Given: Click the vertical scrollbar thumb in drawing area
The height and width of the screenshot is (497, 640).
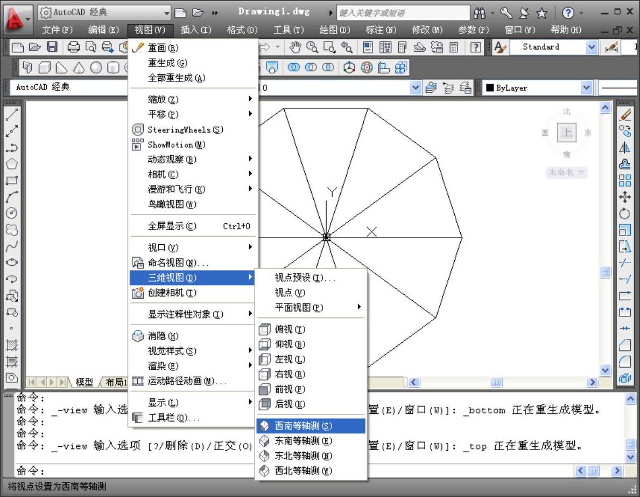Looking at the screenshot, I should click(606, 272).
